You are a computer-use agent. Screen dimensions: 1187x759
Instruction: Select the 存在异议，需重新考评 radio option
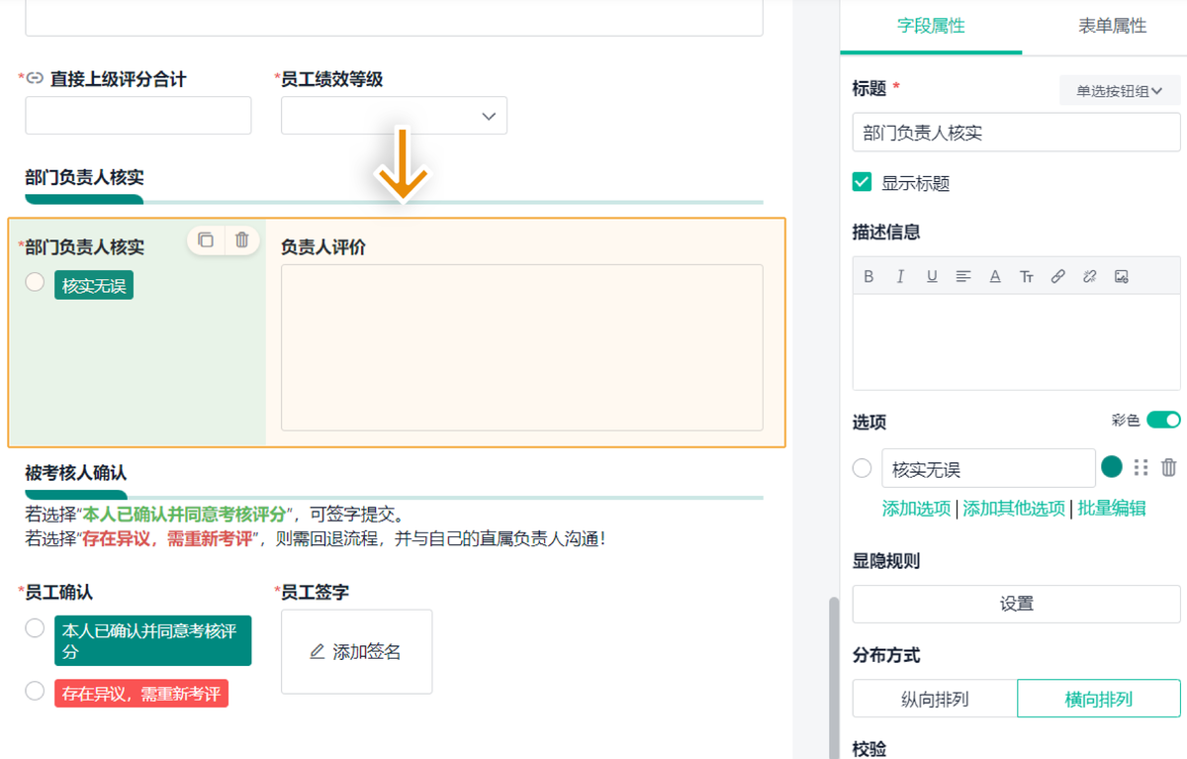coord(35,691)
